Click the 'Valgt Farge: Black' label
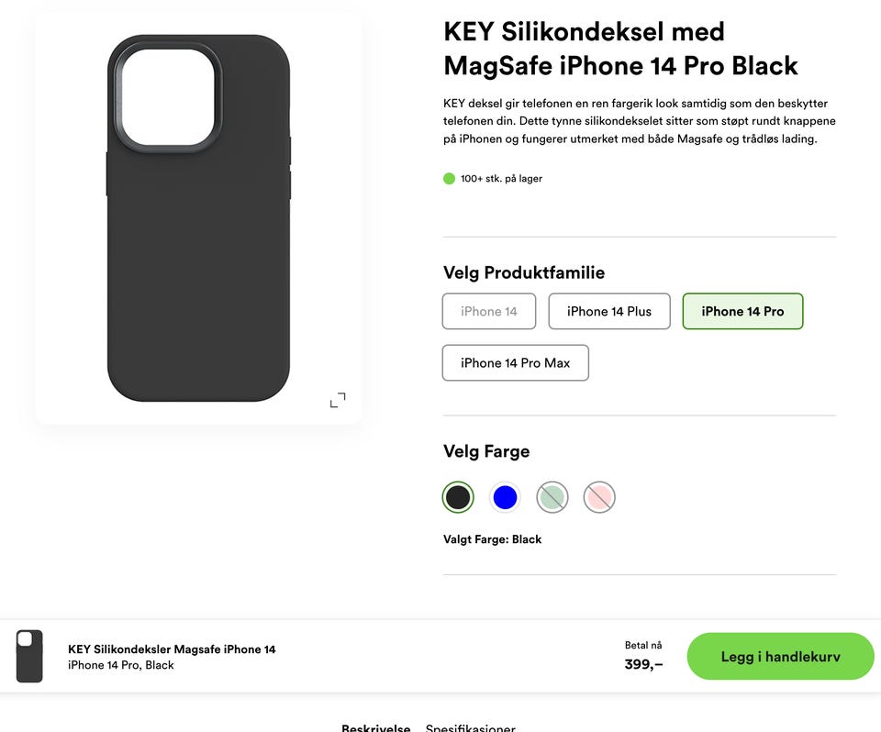 point(492,539)
